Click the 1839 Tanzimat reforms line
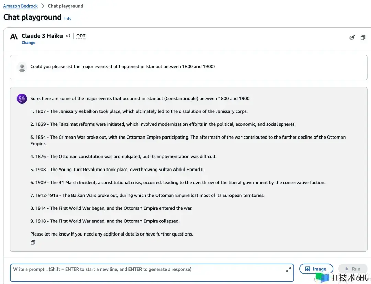Screen dimensions: 371x284 pos(163,124)
